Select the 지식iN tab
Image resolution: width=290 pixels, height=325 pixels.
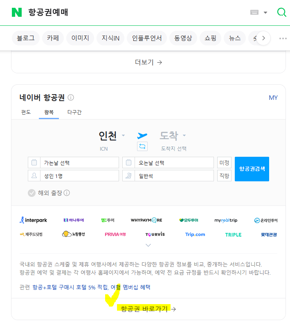pyautogui.click(x=110, y=38)
